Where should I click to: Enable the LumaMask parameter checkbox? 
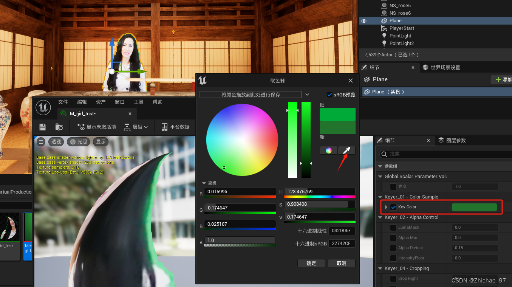click(393, 228)
